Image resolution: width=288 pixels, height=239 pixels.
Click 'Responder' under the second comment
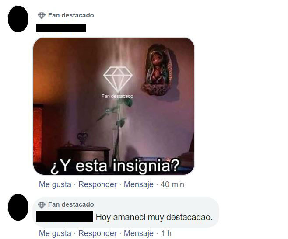click(x=98, y=233)
